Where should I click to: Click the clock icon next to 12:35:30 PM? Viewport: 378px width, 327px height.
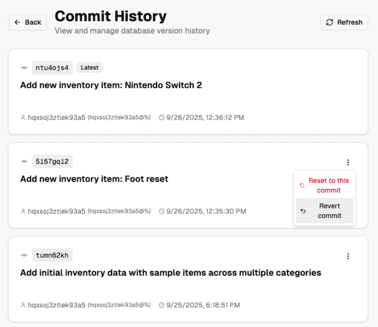tap(162, 211)
